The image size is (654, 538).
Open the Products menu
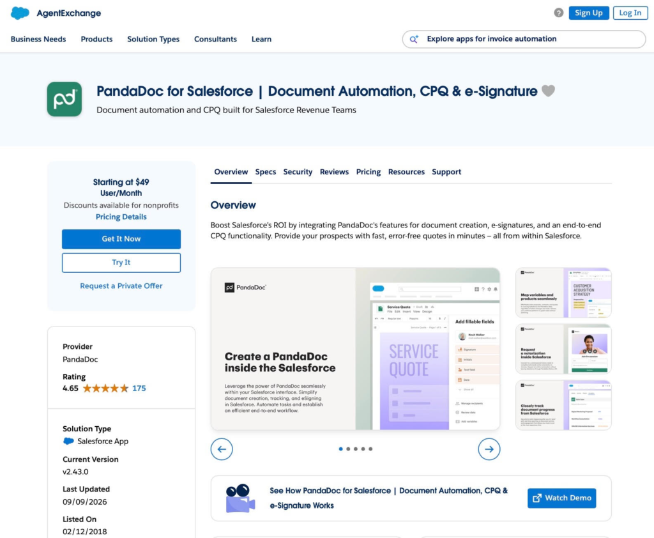coord(97,39)
